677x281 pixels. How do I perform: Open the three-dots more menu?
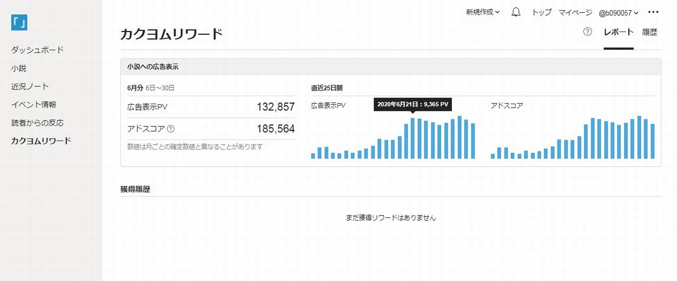[x=653, y=12]
